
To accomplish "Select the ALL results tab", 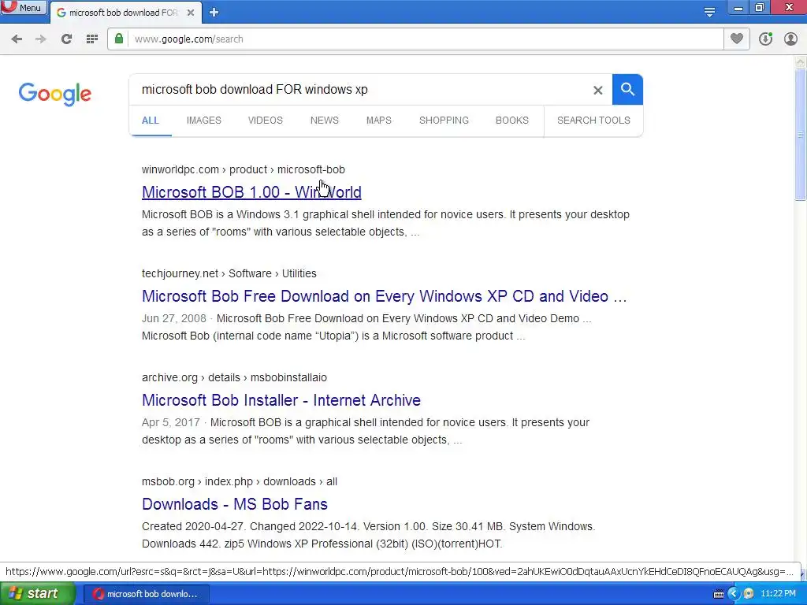I will coord(151,121).
